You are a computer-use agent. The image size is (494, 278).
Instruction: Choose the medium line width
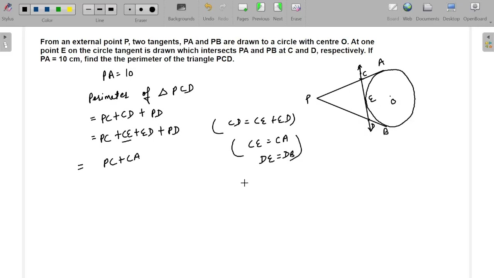click(x=100, y=9)
